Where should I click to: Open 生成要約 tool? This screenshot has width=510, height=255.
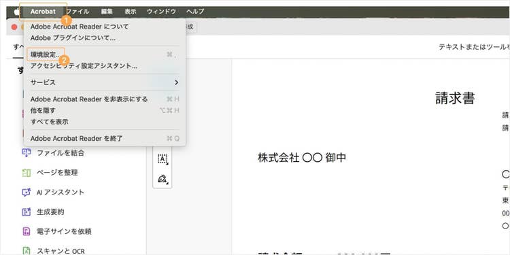coord(50,212)
